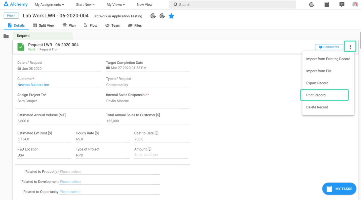
Task: Click the Devlin Monroe sales responsible field
Action: [148, 101]
